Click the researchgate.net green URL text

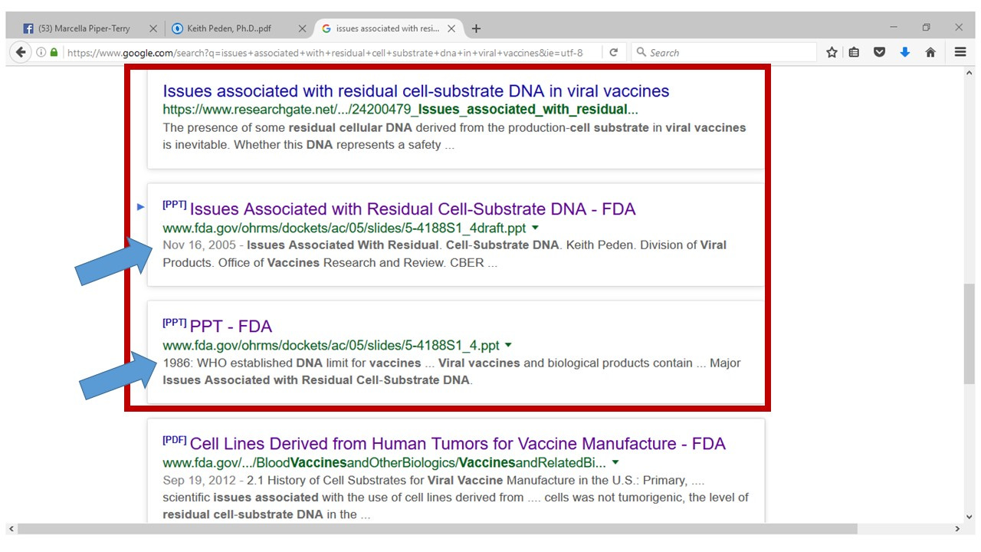pos(400,109)
